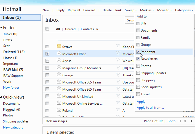Check the Shipping updates category box

(x=138, y=73)
